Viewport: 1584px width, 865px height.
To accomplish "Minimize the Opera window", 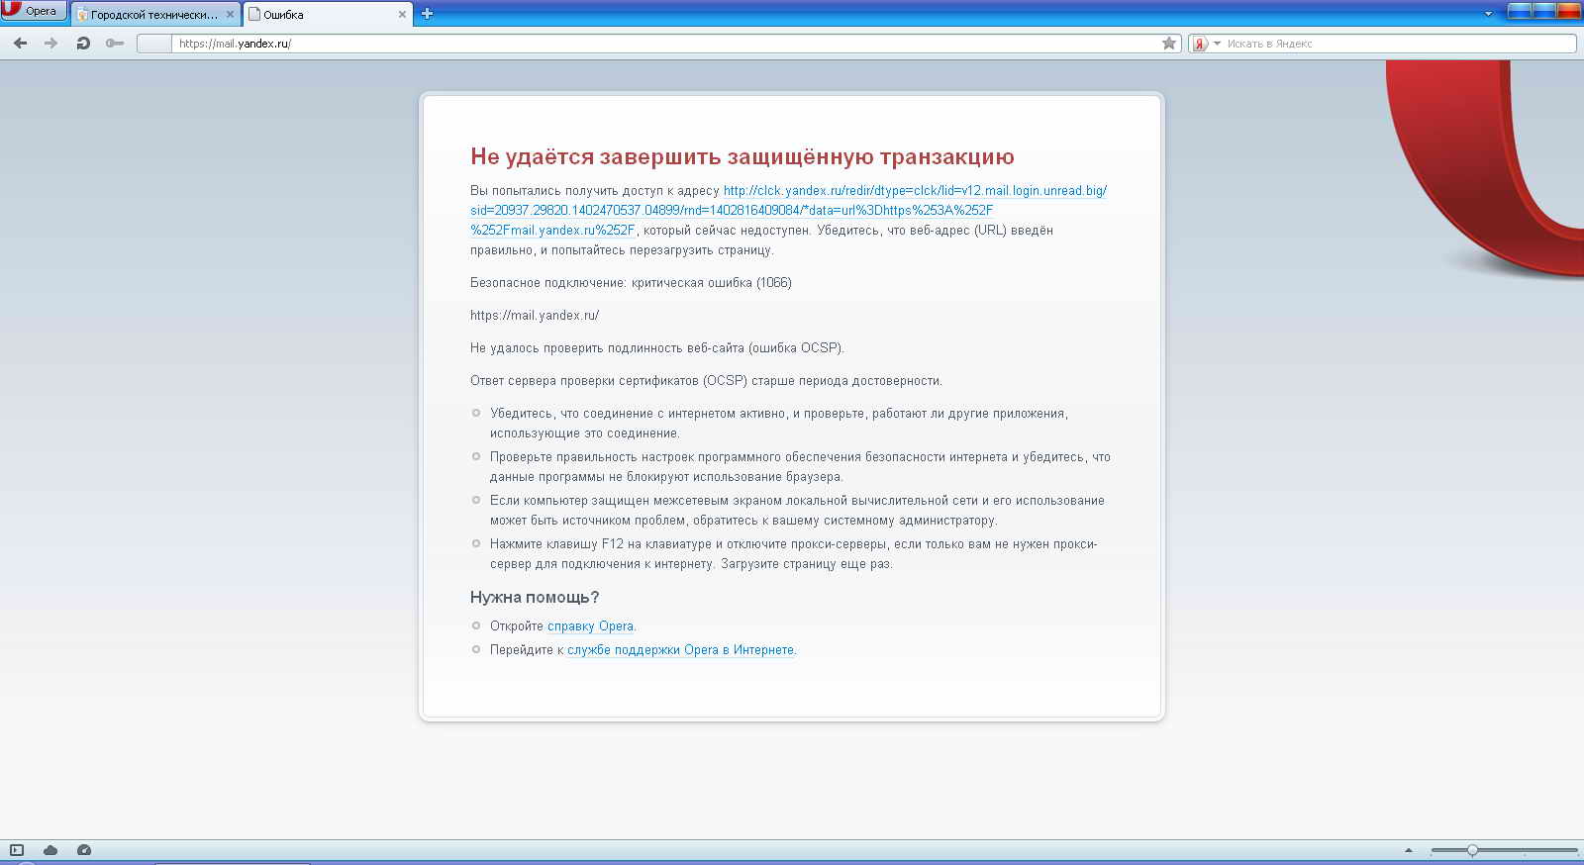I will [1519, 11].
